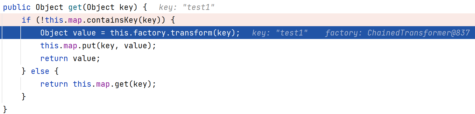Click the return keyword in return value
The image size is (475, 114).
tap(54, 58)
